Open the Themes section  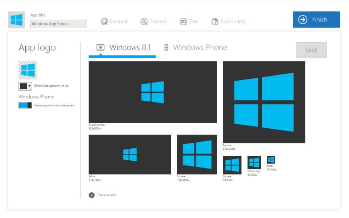point(153,22)
